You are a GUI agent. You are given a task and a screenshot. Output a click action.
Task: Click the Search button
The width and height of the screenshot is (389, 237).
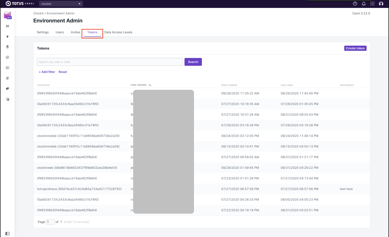(193, 62)
